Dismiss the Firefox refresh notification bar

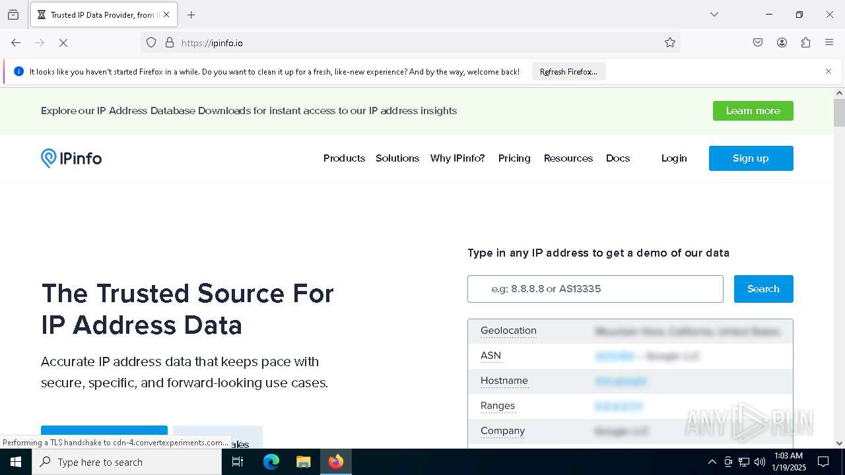[828, 71]
